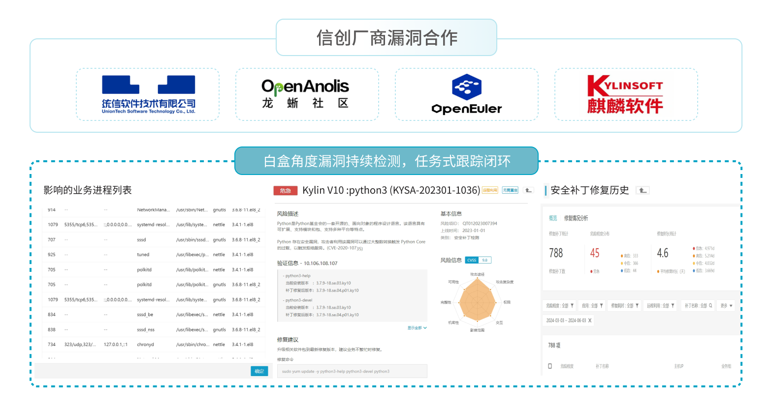Open the 修复耗时: 全部 filter

coord(624,306)
